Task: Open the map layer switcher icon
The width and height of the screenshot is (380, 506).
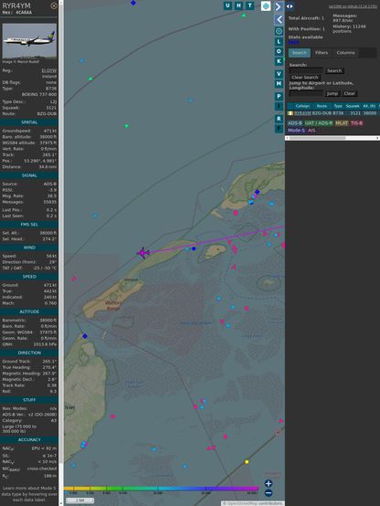Action: point(266,5)
